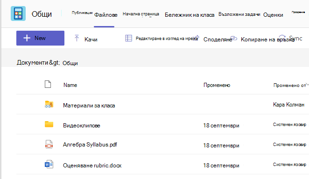Open the Видеоклипове folder
Screen dimensions: 309x179
coord(82,126)
